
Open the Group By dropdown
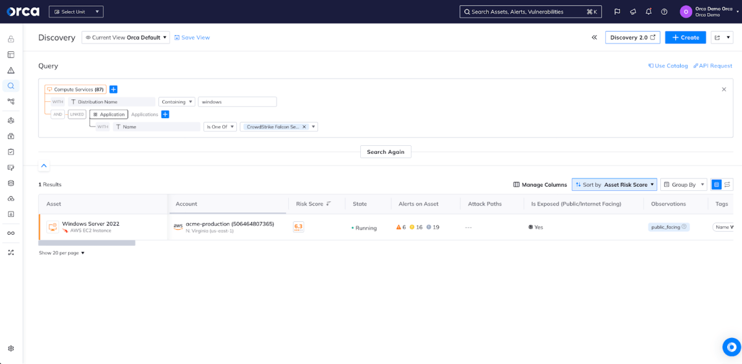pos(683,184)
